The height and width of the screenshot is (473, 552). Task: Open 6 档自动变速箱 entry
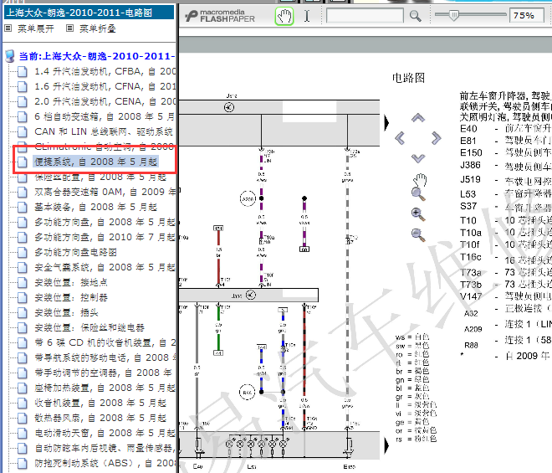pos(105,116)
